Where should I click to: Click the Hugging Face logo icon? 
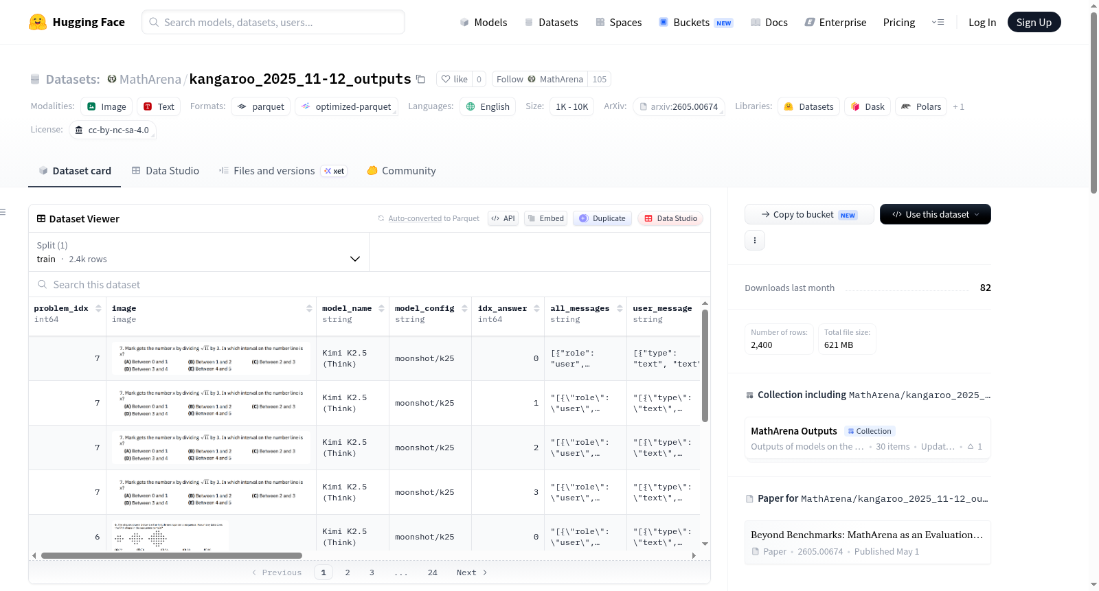pyautogui.click(x=38, y=22)
